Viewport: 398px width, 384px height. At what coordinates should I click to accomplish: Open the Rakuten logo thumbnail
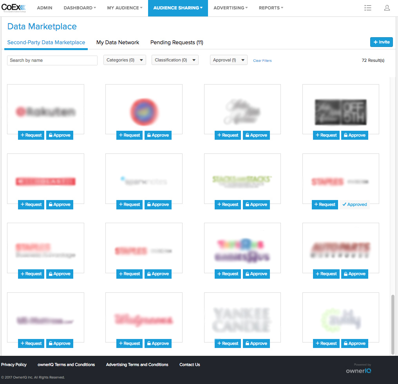46,112
